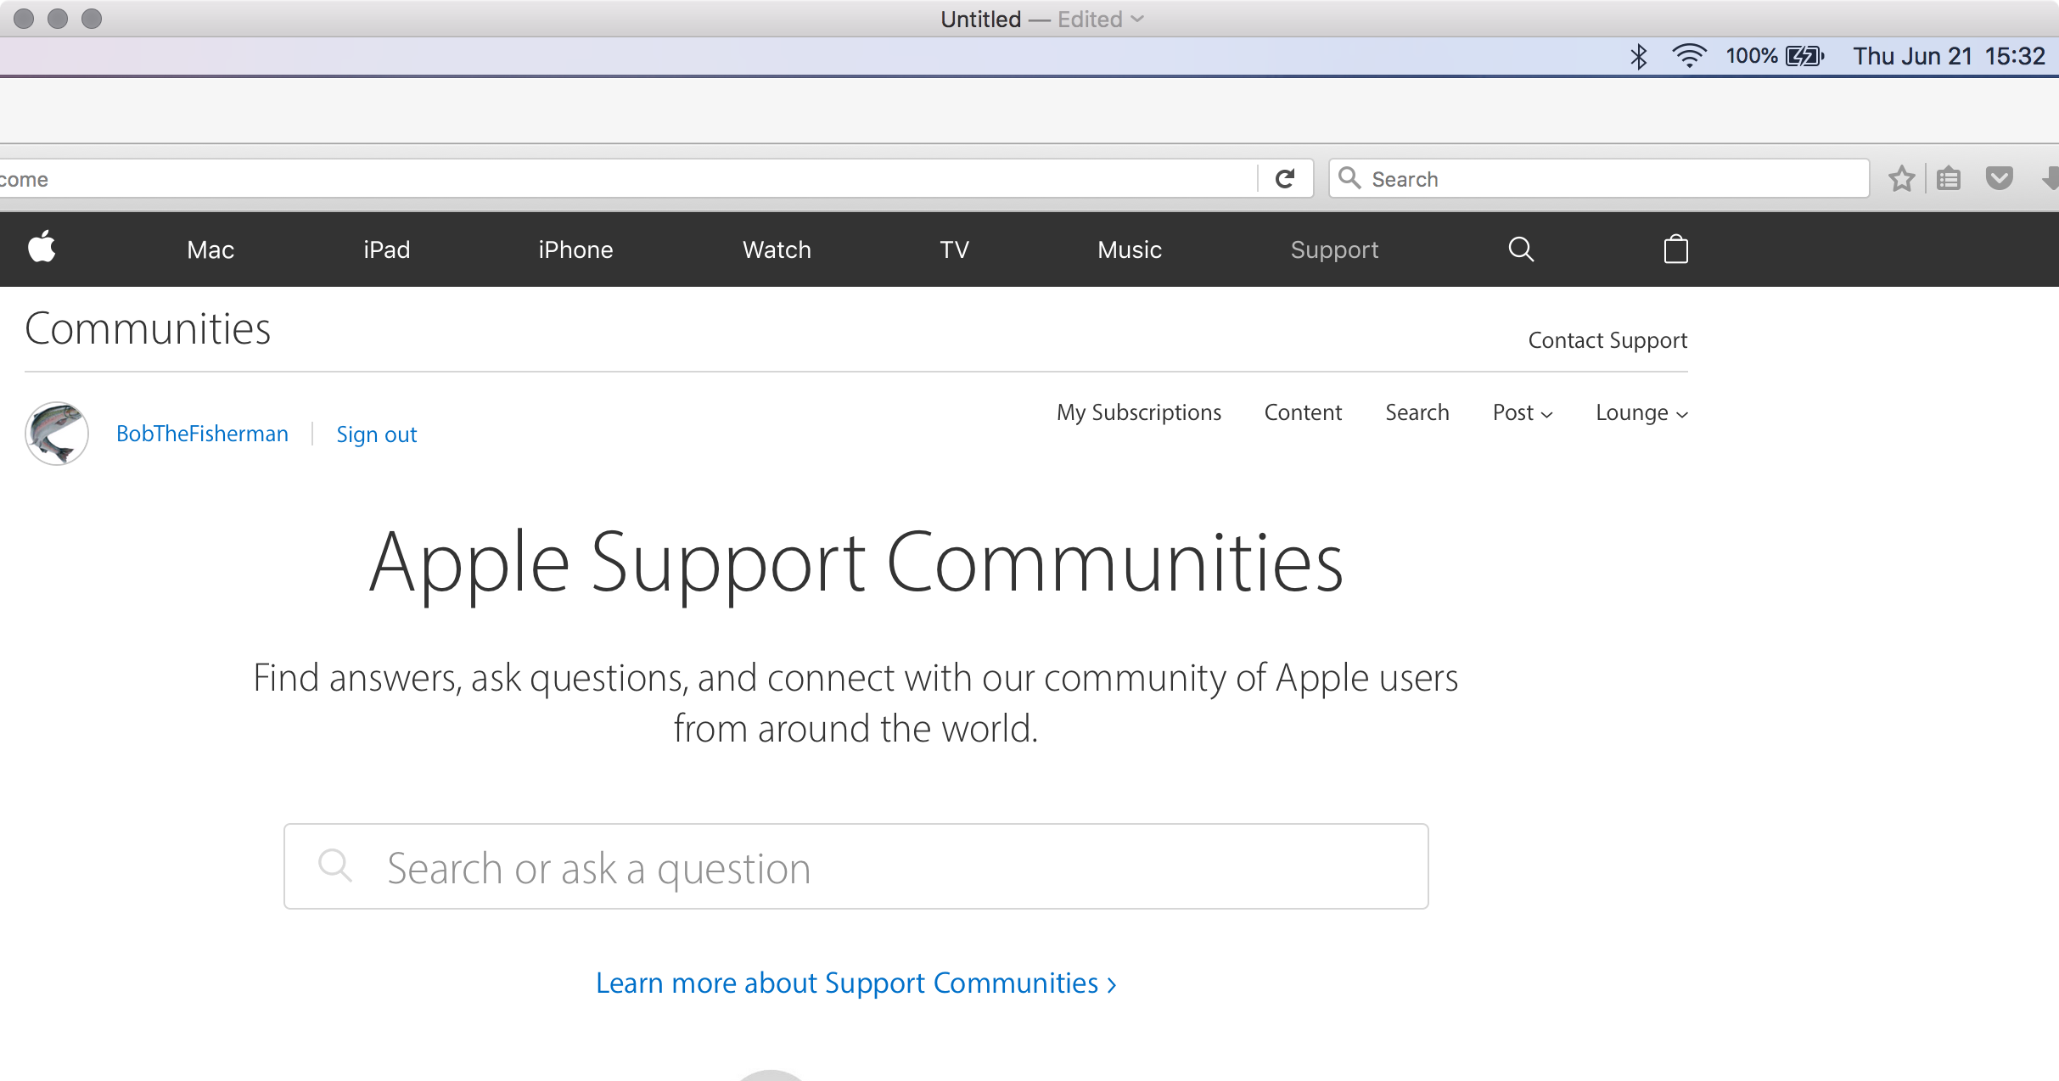Click the magnifier icon in Apple nav bar

[1520, 249]
